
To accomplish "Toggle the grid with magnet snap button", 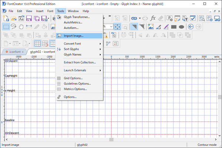I will tap(45, 44).
